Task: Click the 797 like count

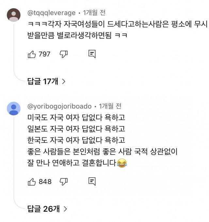Action: [44, 54]
